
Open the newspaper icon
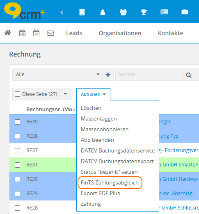tap(164, 12)
